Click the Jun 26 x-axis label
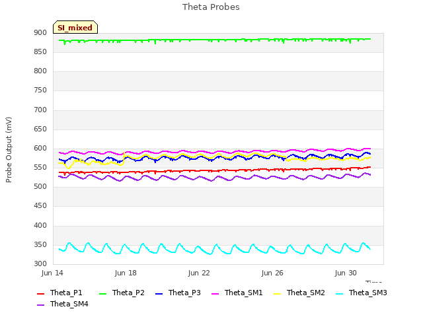Viewport: 423px width, 317px height. (x=272, y=273)
